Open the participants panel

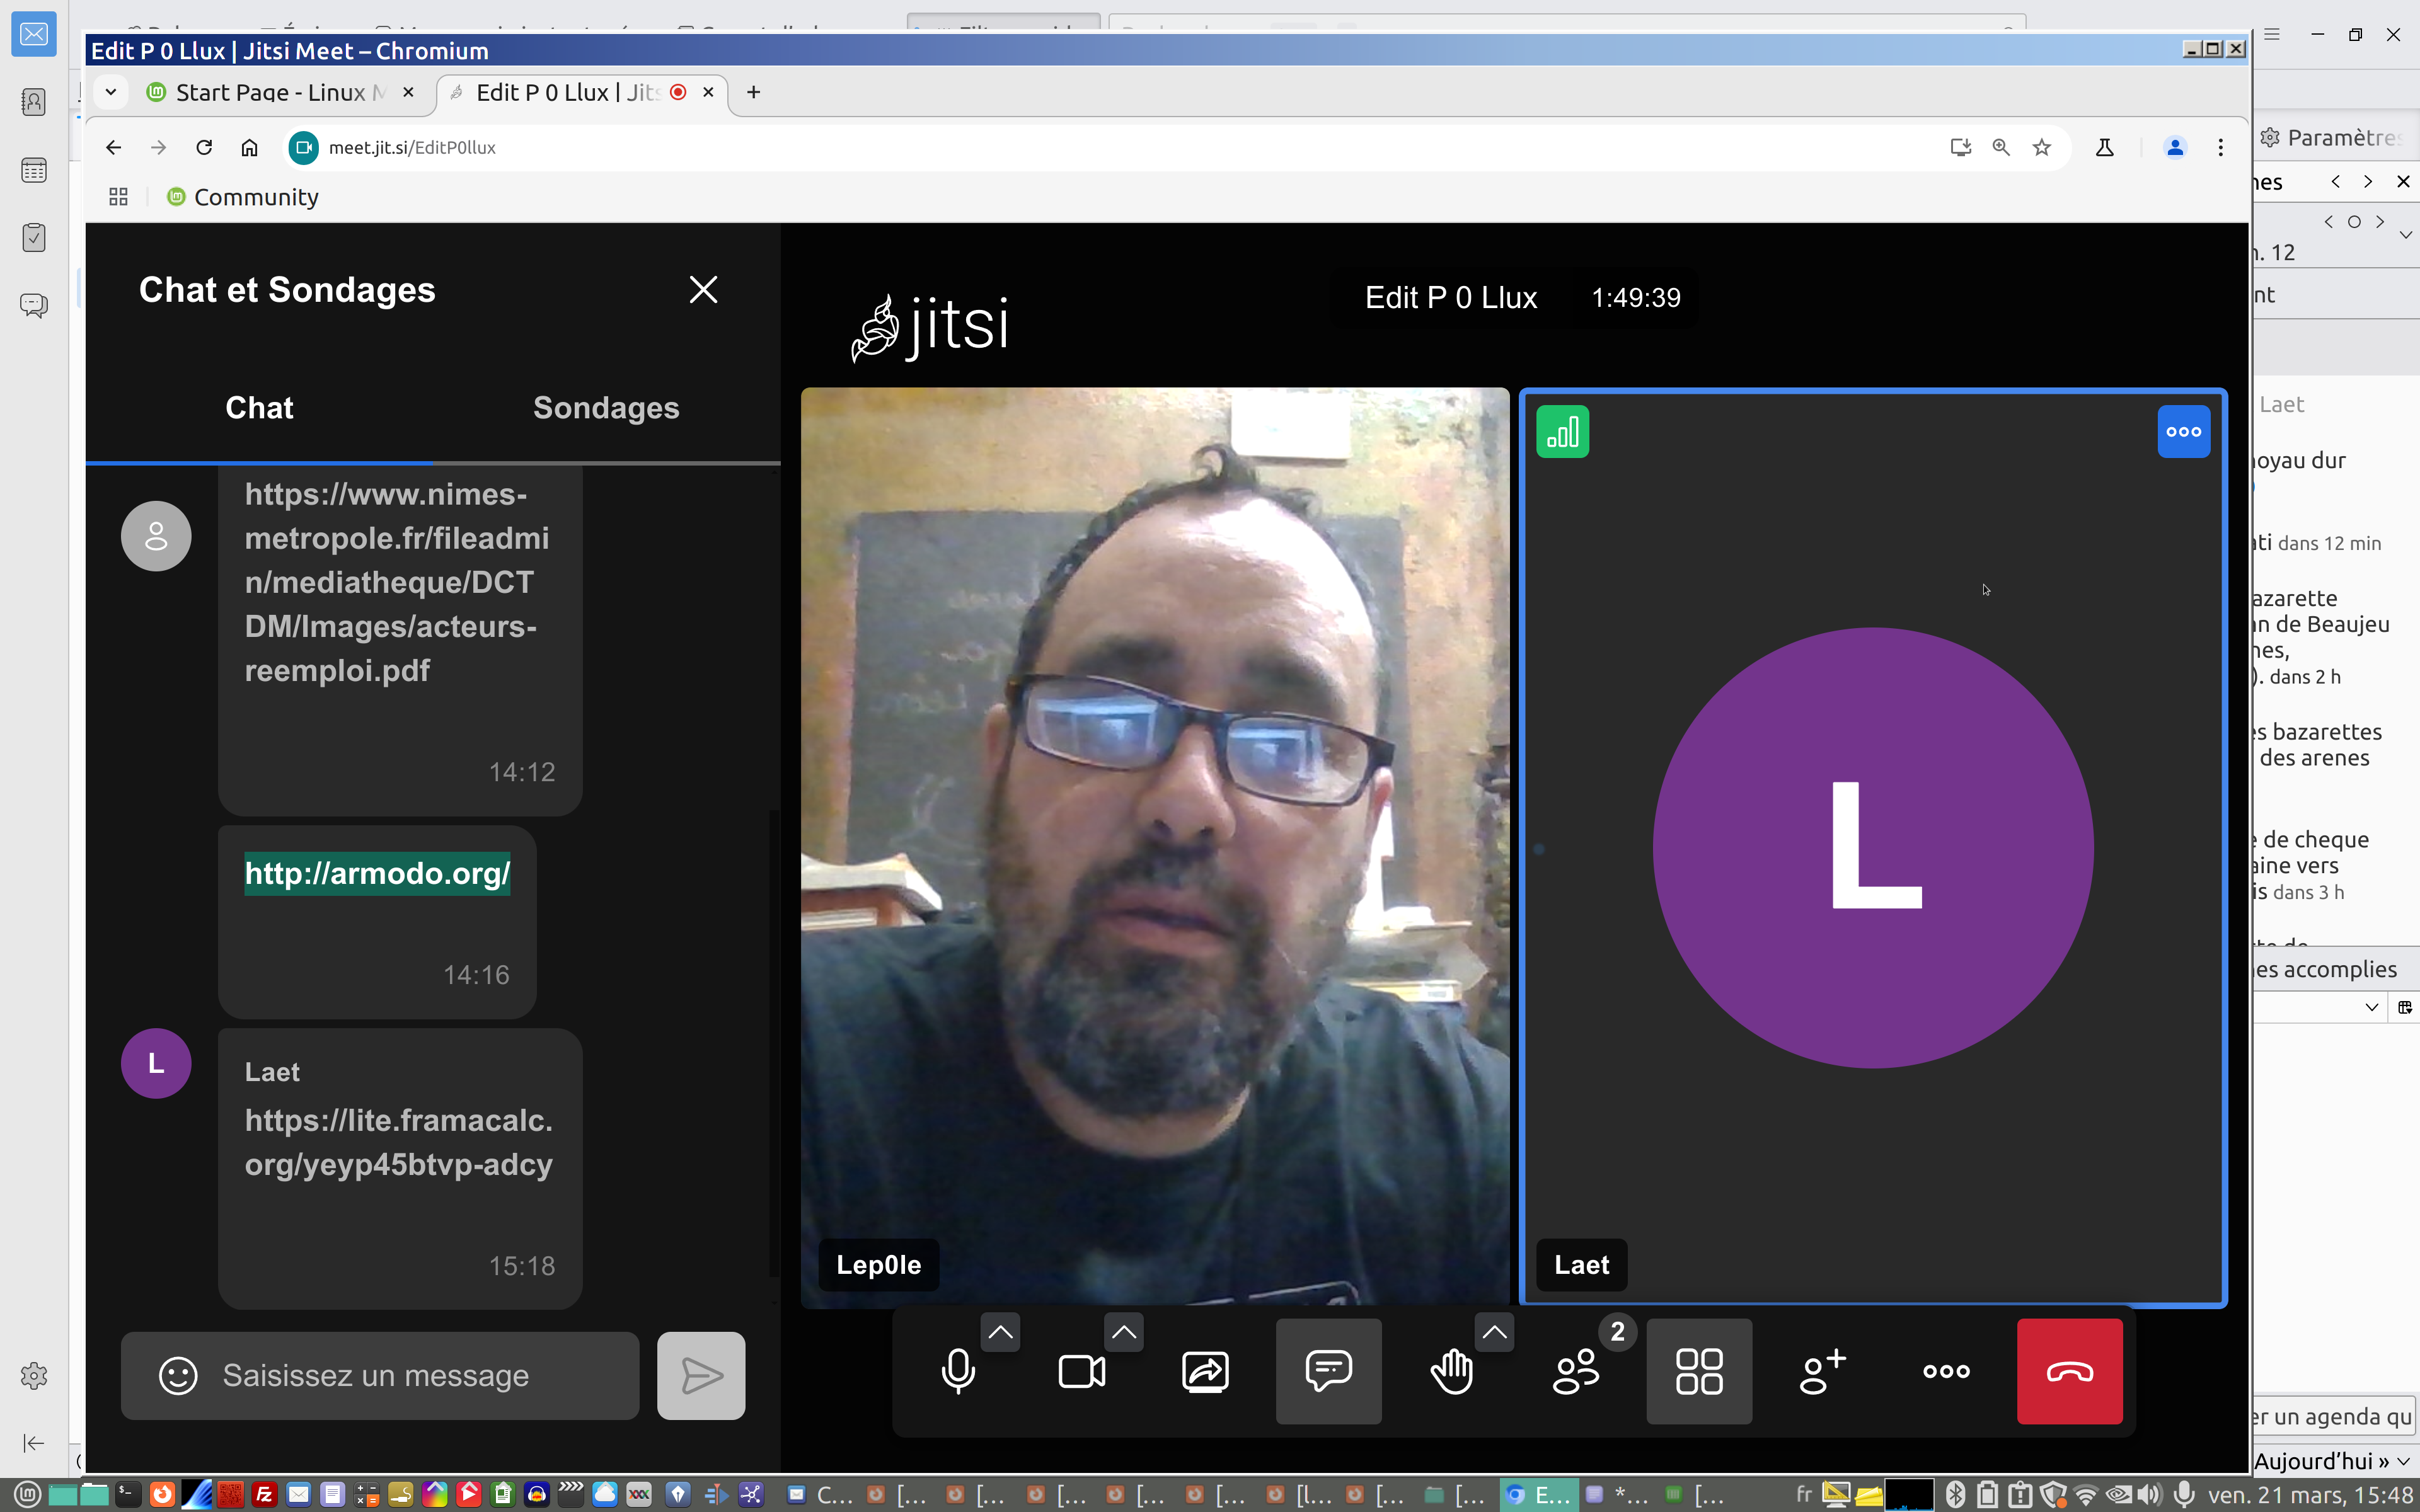pos(1576,1371)
